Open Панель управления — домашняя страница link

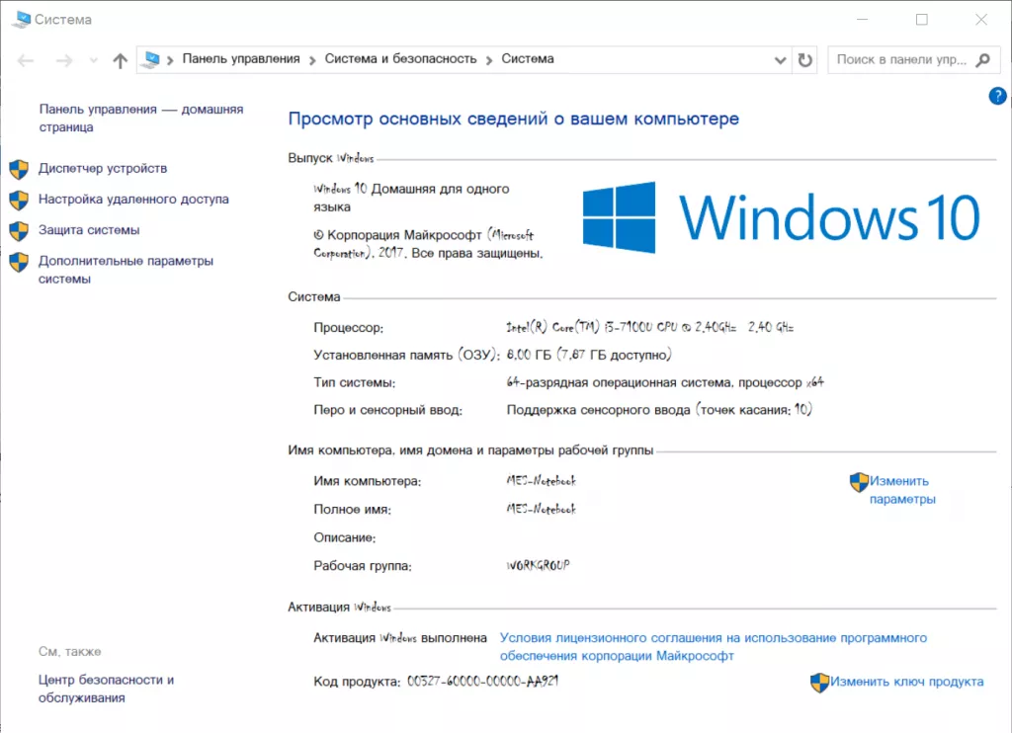tap(140, 119)
